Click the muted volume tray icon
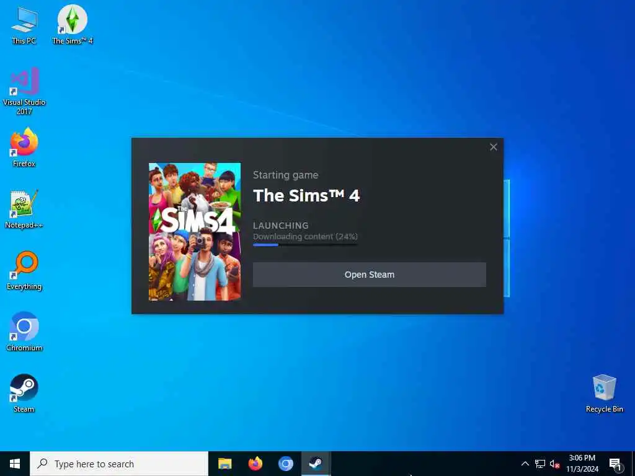The width and height of the screenshot is (635, 476). pyautogui.click(x=555, y=464)
